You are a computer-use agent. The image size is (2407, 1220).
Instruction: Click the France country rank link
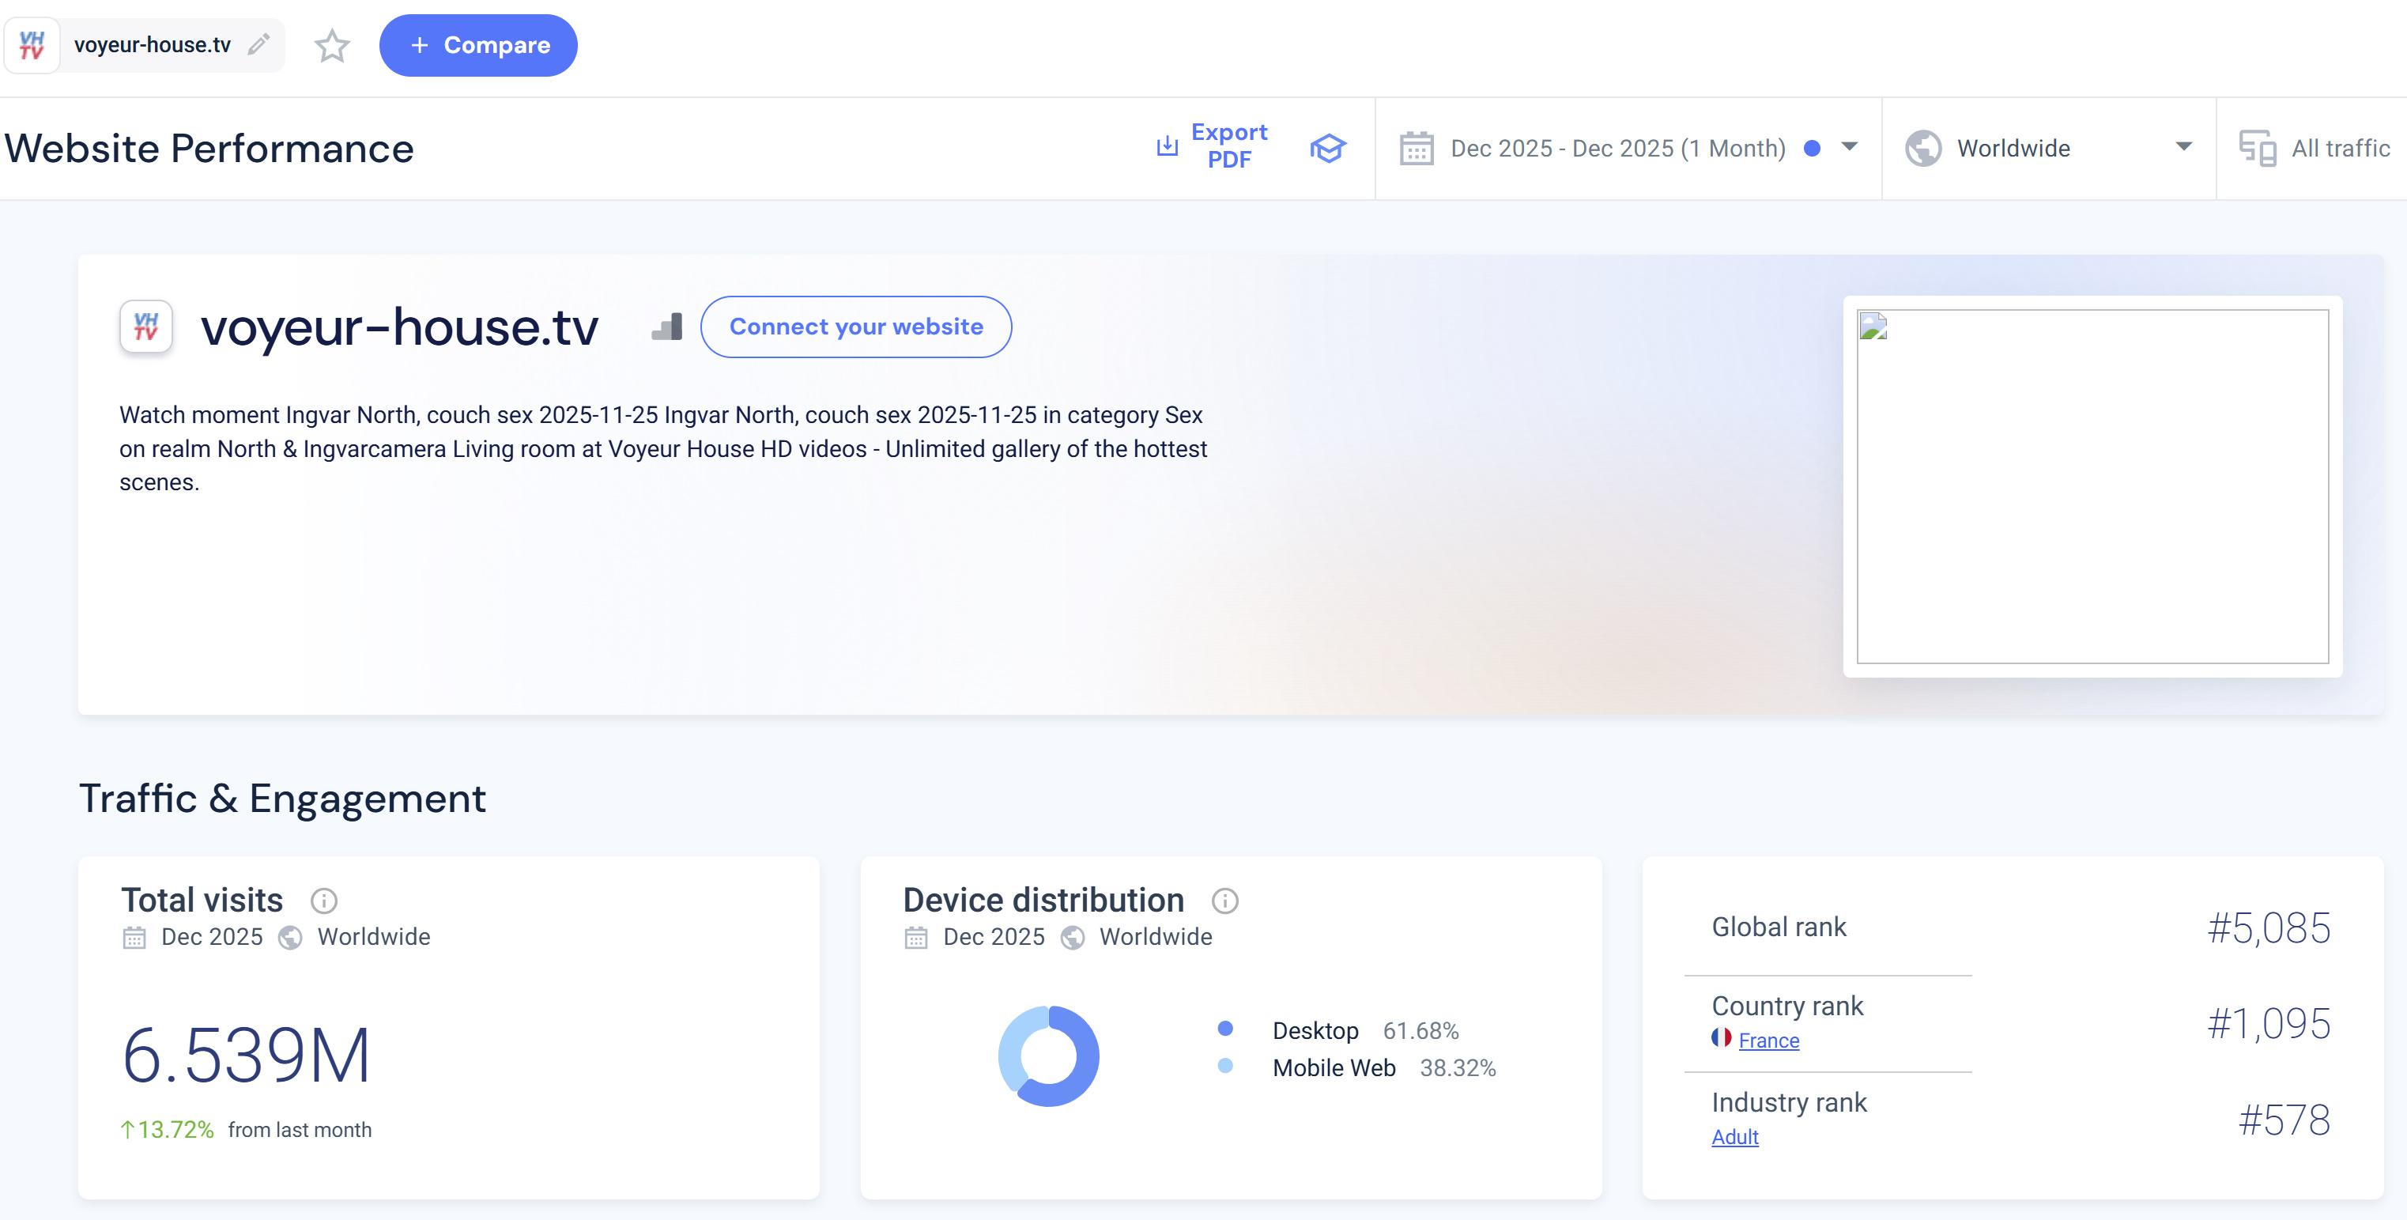(1768, 1041)
